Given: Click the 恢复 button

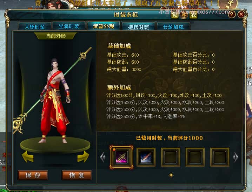Looking at the screenshot, I should 77,175.
